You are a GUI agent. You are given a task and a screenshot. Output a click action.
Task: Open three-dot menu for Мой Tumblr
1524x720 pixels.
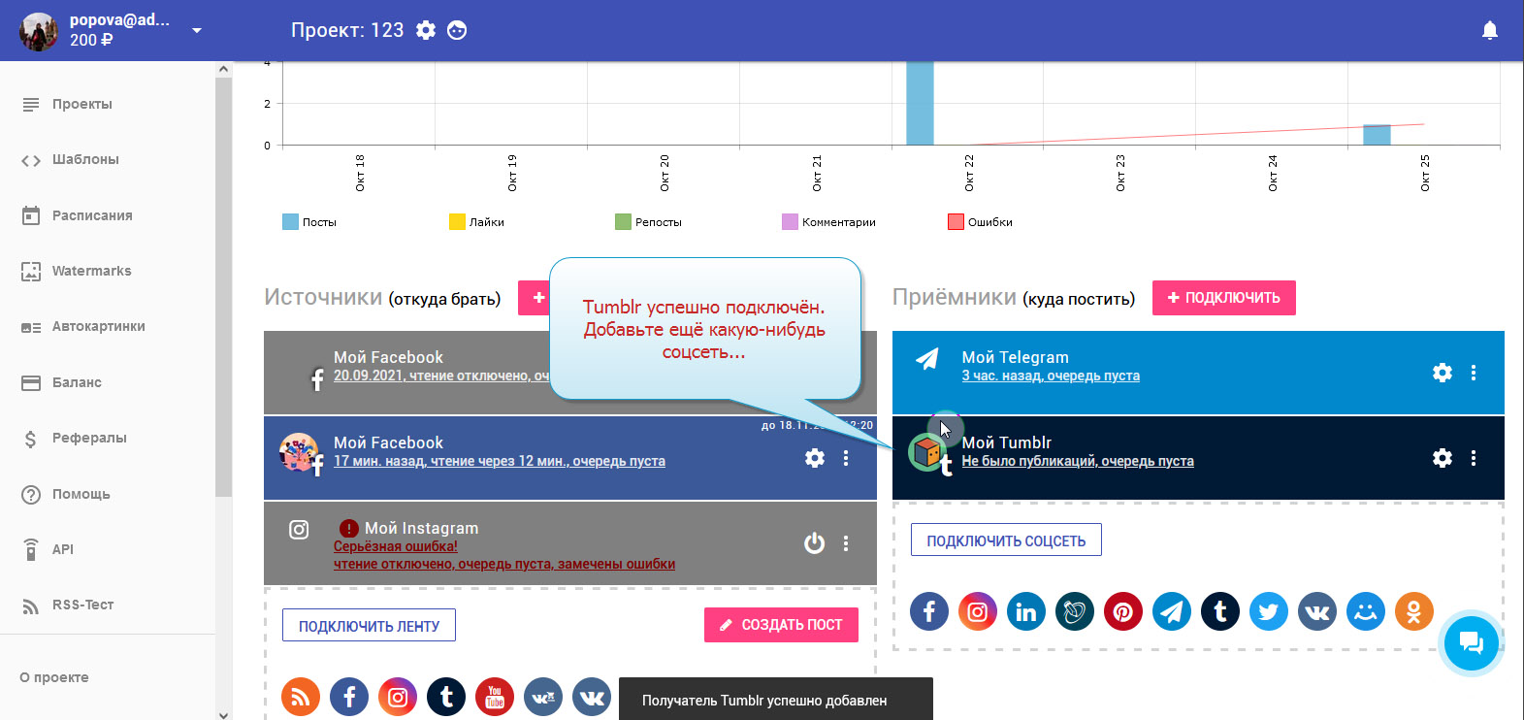click(x=1473, y=458)
